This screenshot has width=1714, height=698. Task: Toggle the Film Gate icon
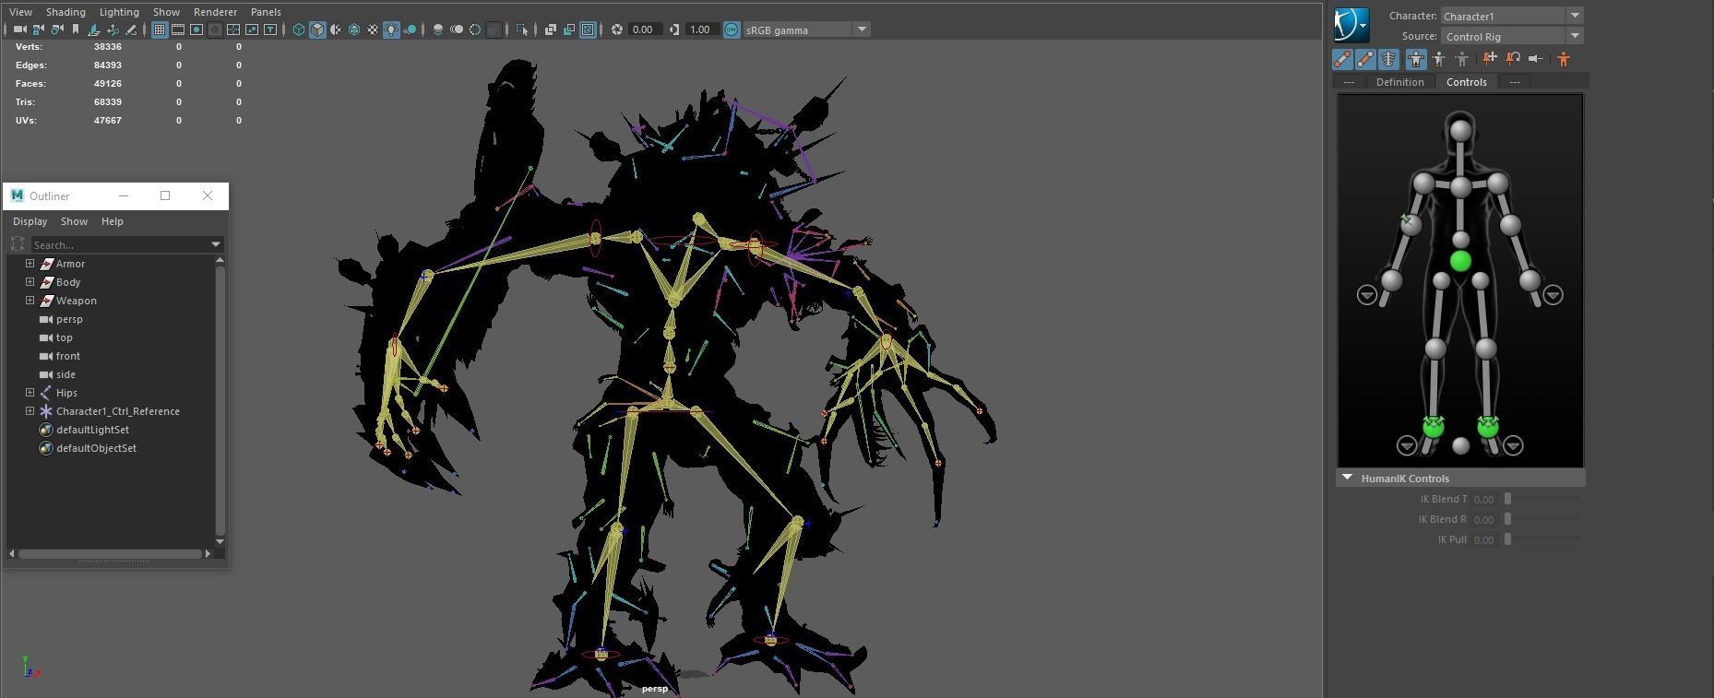tap(178, 30)
